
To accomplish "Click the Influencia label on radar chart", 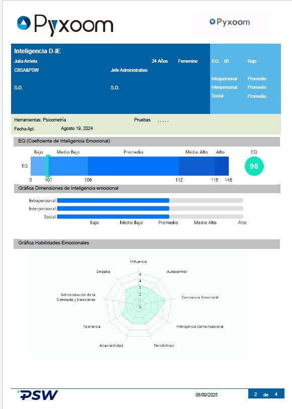I will pos(138,261).
